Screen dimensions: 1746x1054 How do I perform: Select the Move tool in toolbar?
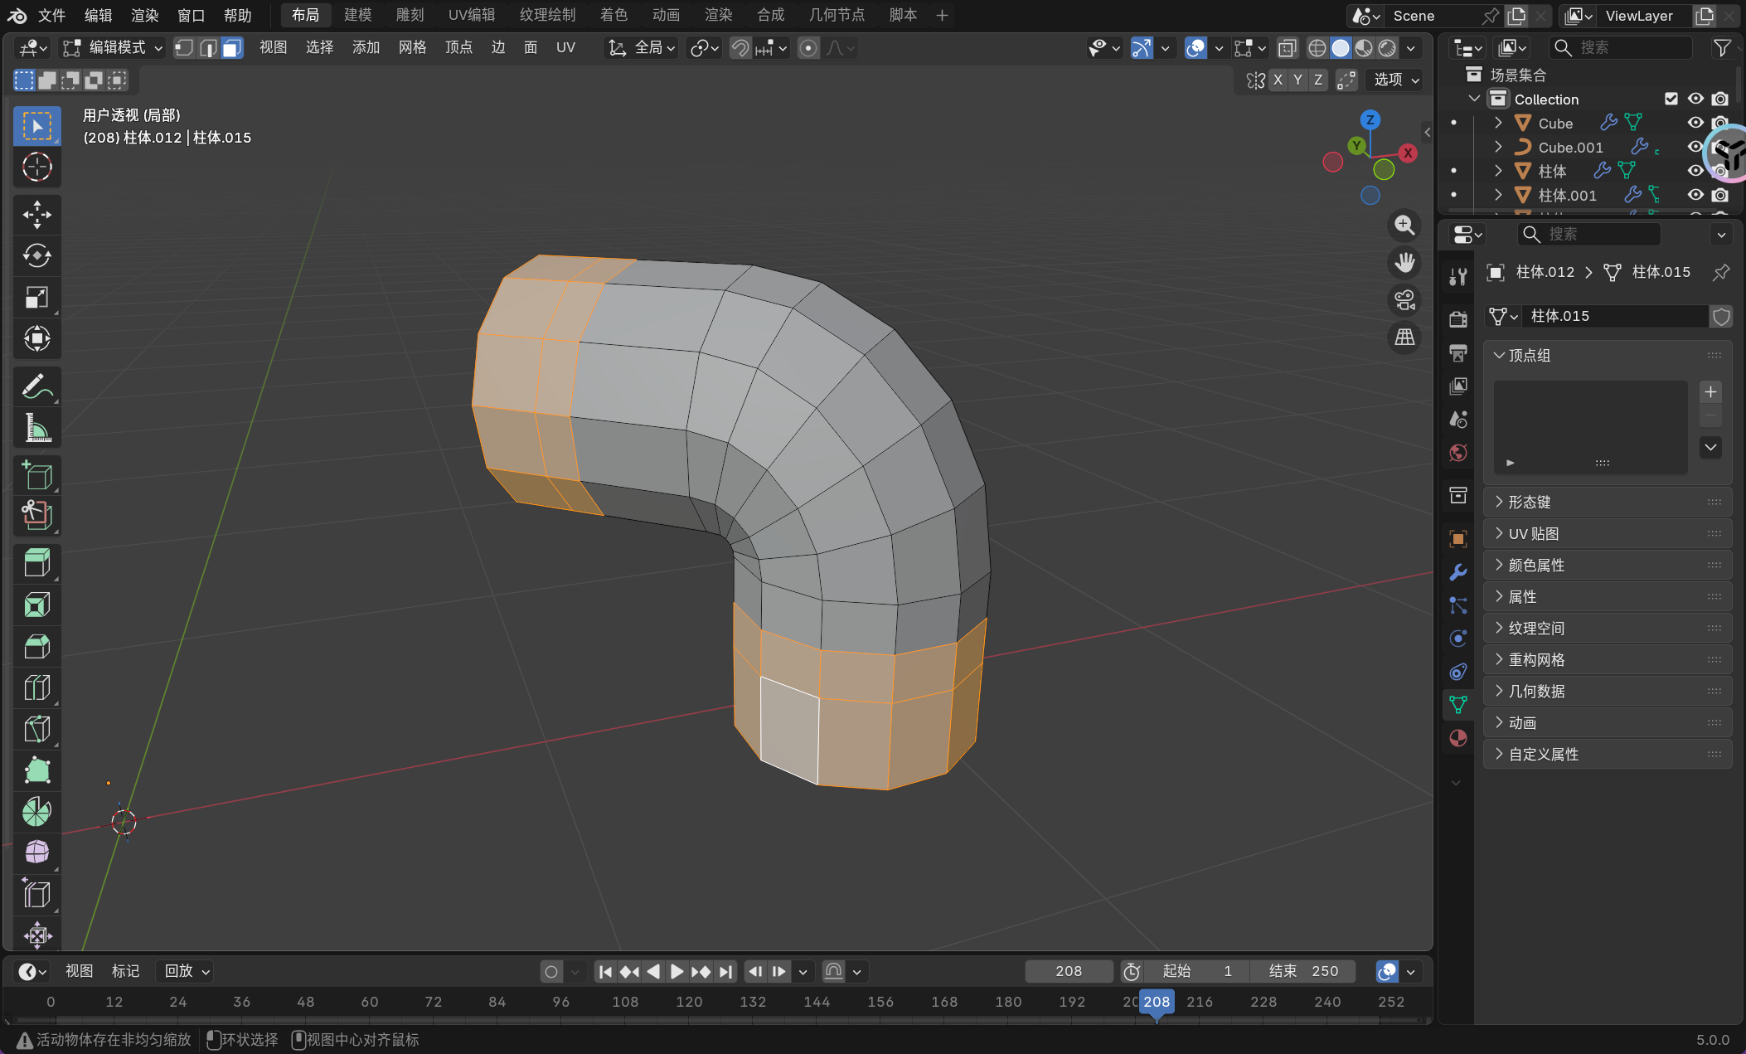(36, 214)
